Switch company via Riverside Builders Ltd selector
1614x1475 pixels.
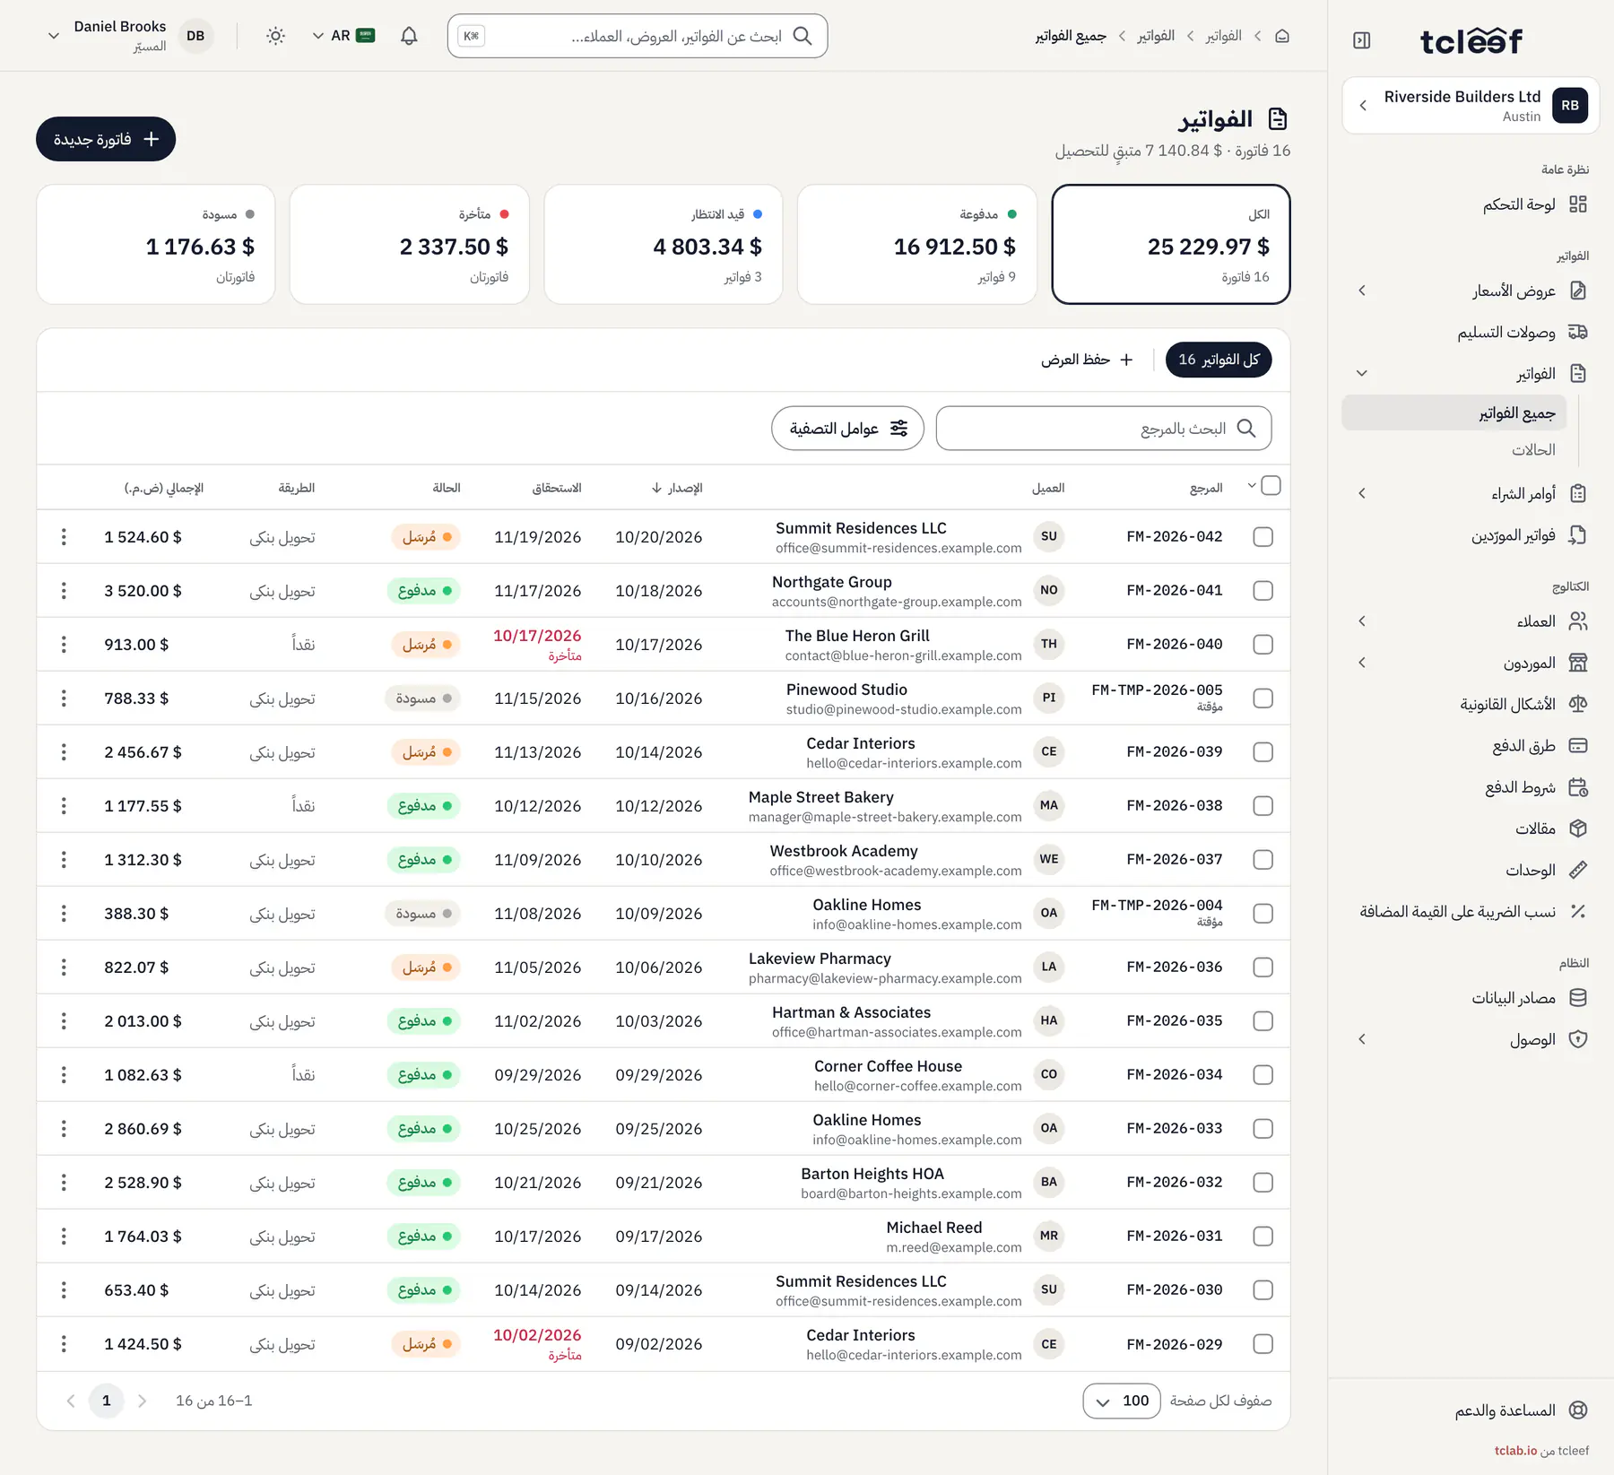[x=1471, y=105]
